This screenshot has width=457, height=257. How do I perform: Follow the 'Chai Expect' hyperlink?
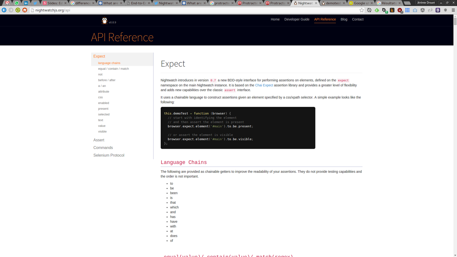coord(264,85)
